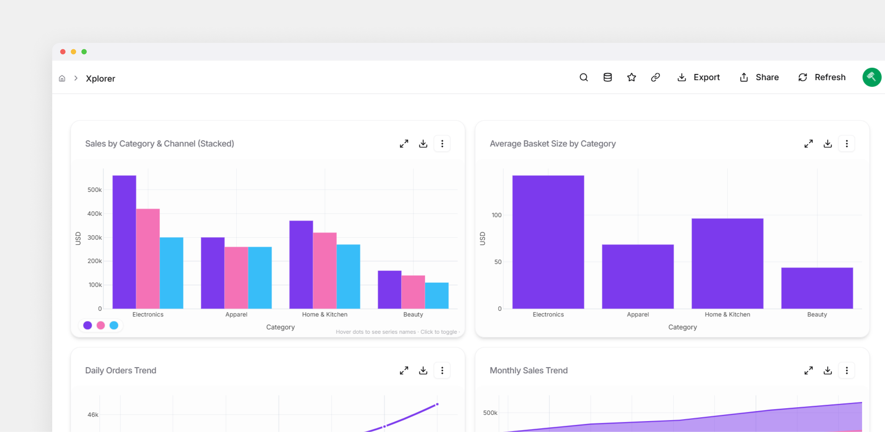Expand Monthly Sales Trend chart fullscreen
This screenshot has height=432, width=885.
pos(808,370)
